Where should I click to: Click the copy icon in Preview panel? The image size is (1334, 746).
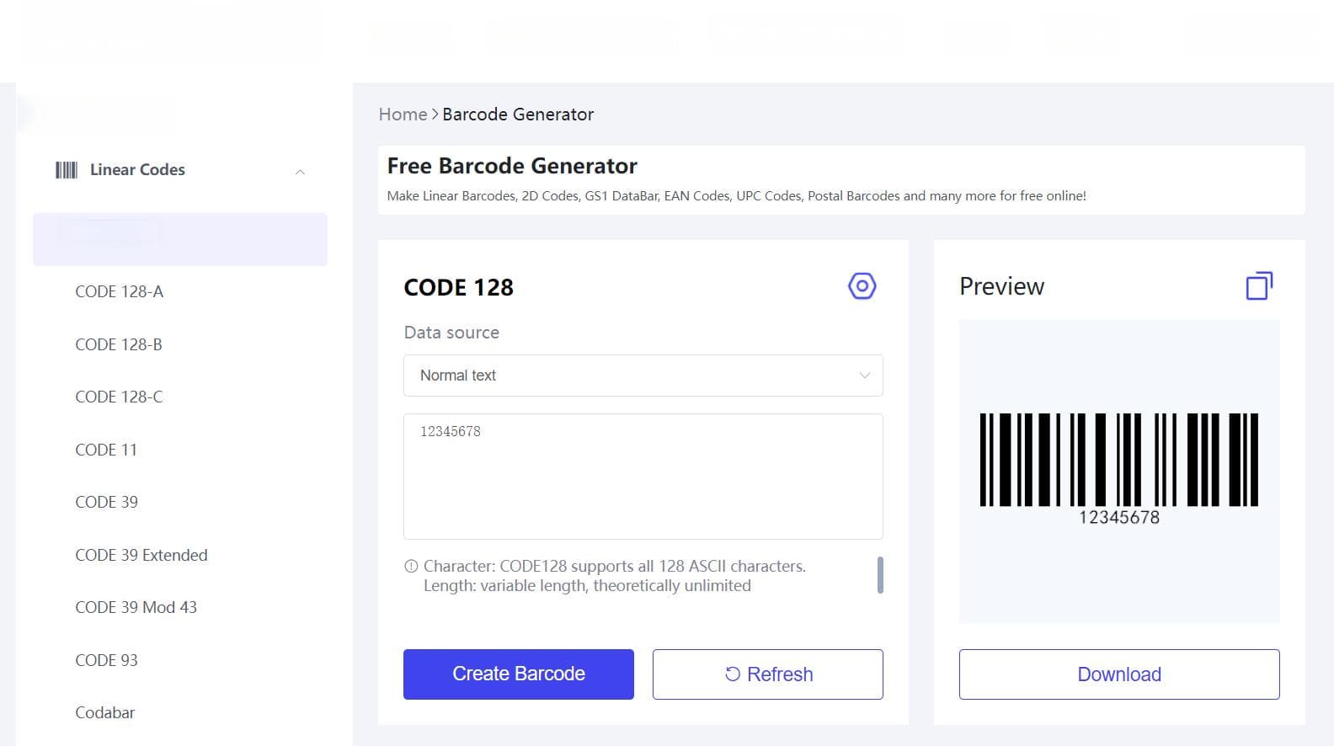pos(1259,286)
